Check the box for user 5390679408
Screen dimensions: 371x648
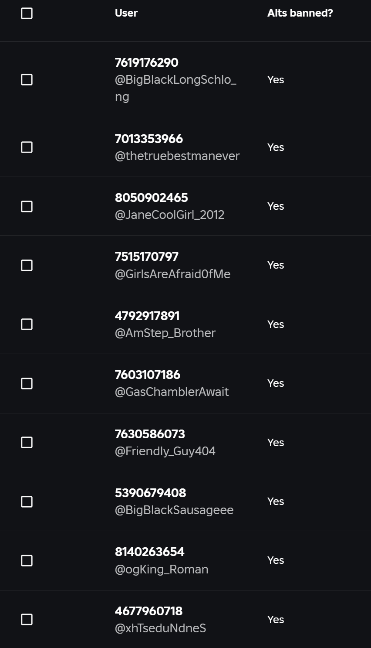27,501
